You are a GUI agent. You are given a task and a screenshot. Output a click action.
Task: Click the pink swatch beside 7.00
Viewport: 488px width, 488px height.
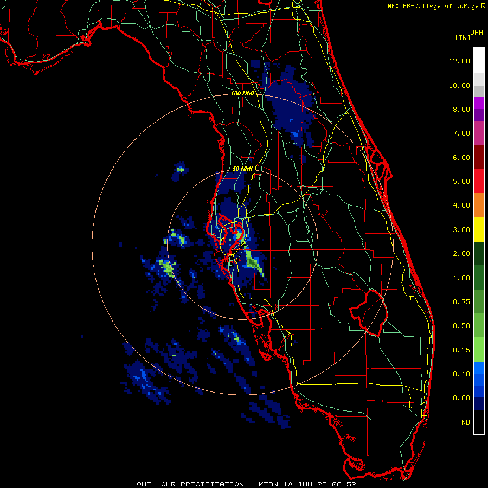coord(479,133)
